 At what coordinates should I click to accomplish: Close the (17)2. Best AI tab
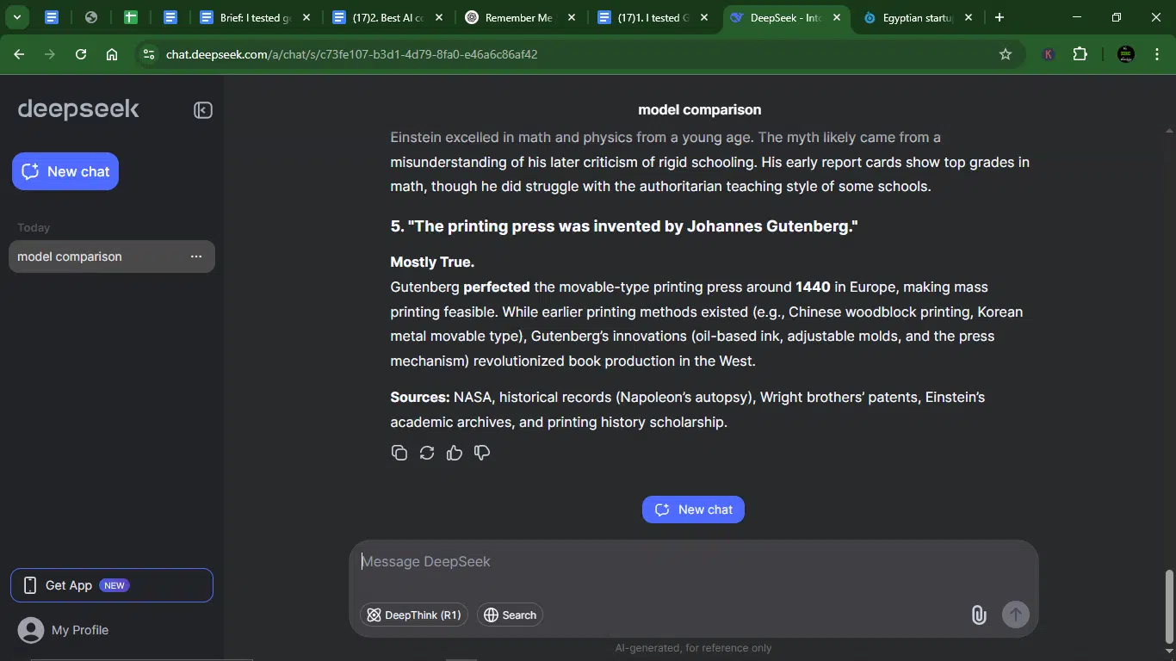click(x=439, y=17)
